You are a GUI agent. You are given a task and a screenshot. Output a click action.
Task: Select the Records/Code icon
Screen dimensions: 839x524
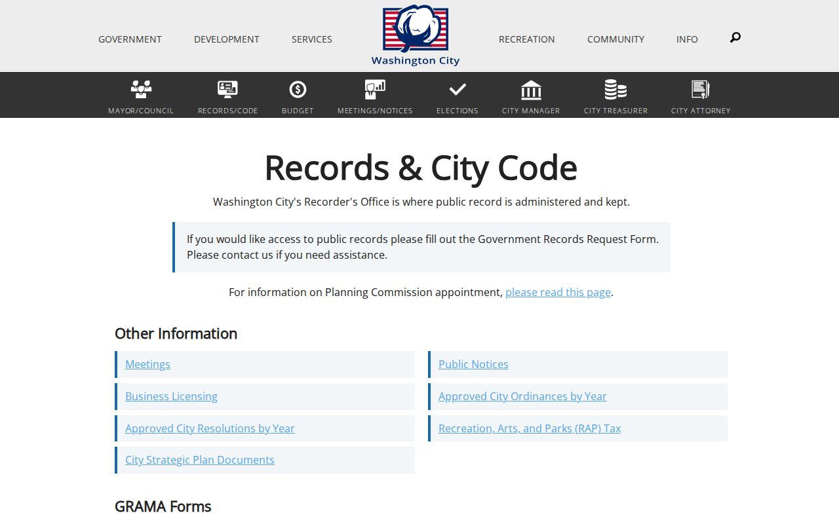click(x=227, y=89)
